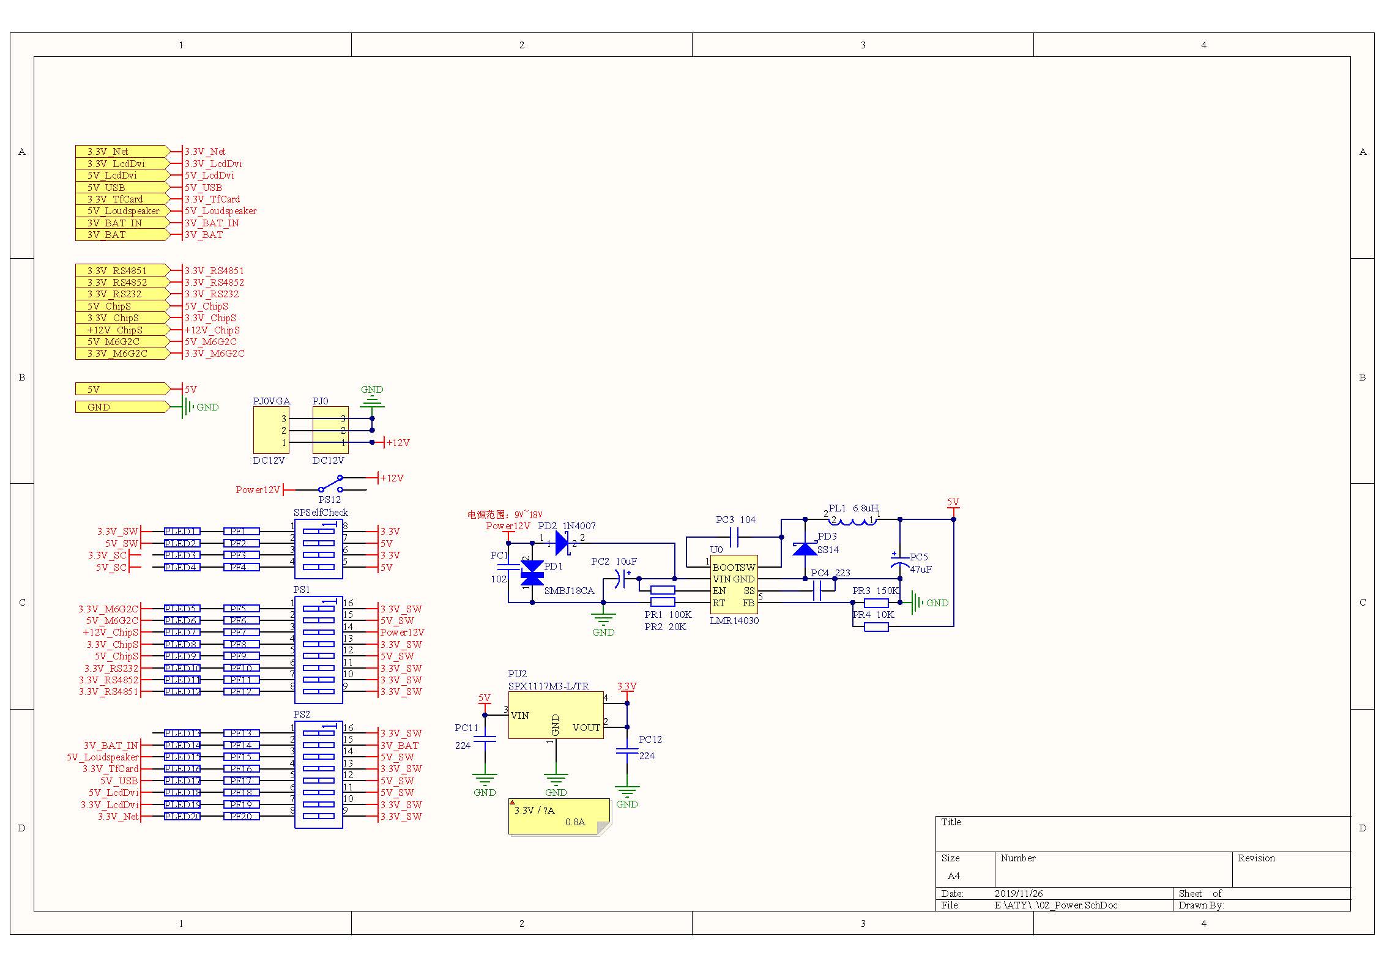Select the yellow 3.3V_Net port
Screen dimensions: 1387x969
122,151
